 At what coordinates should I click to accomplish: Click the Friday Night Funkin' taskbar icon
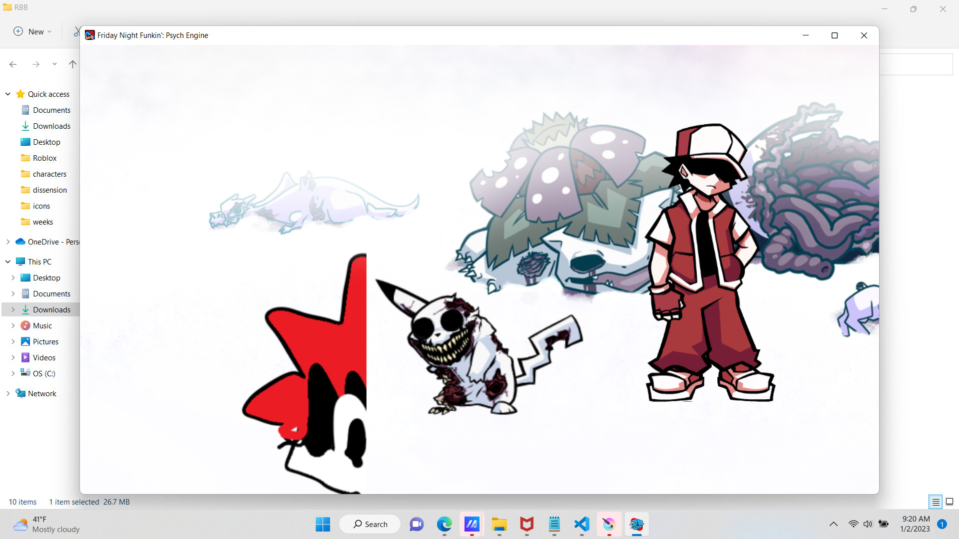point(636,524)
